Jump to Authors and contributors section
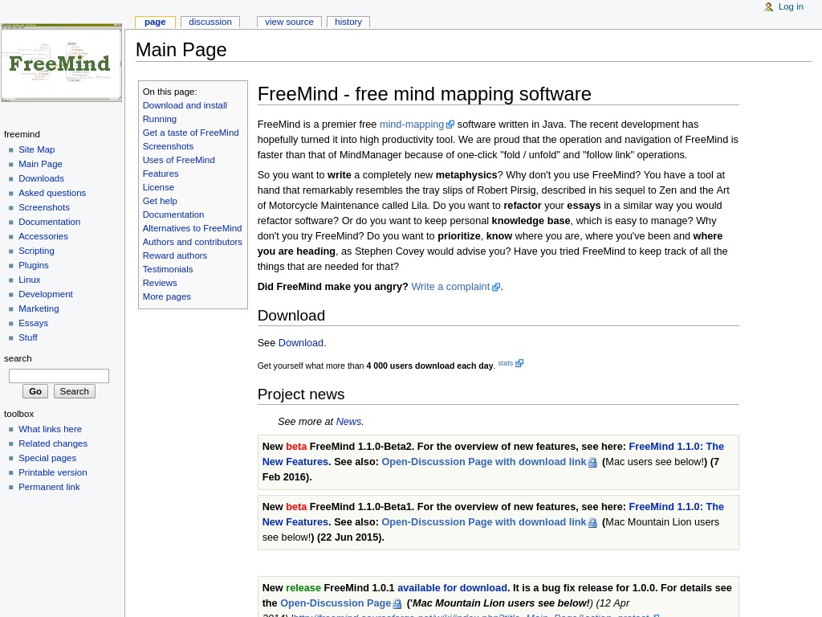This screenshot has width=822, height=617. pos(193,242)
